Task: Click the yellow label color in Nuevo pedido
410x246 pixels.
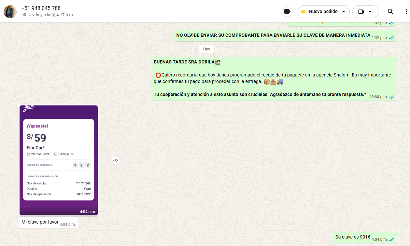Action: coord(303,12)
